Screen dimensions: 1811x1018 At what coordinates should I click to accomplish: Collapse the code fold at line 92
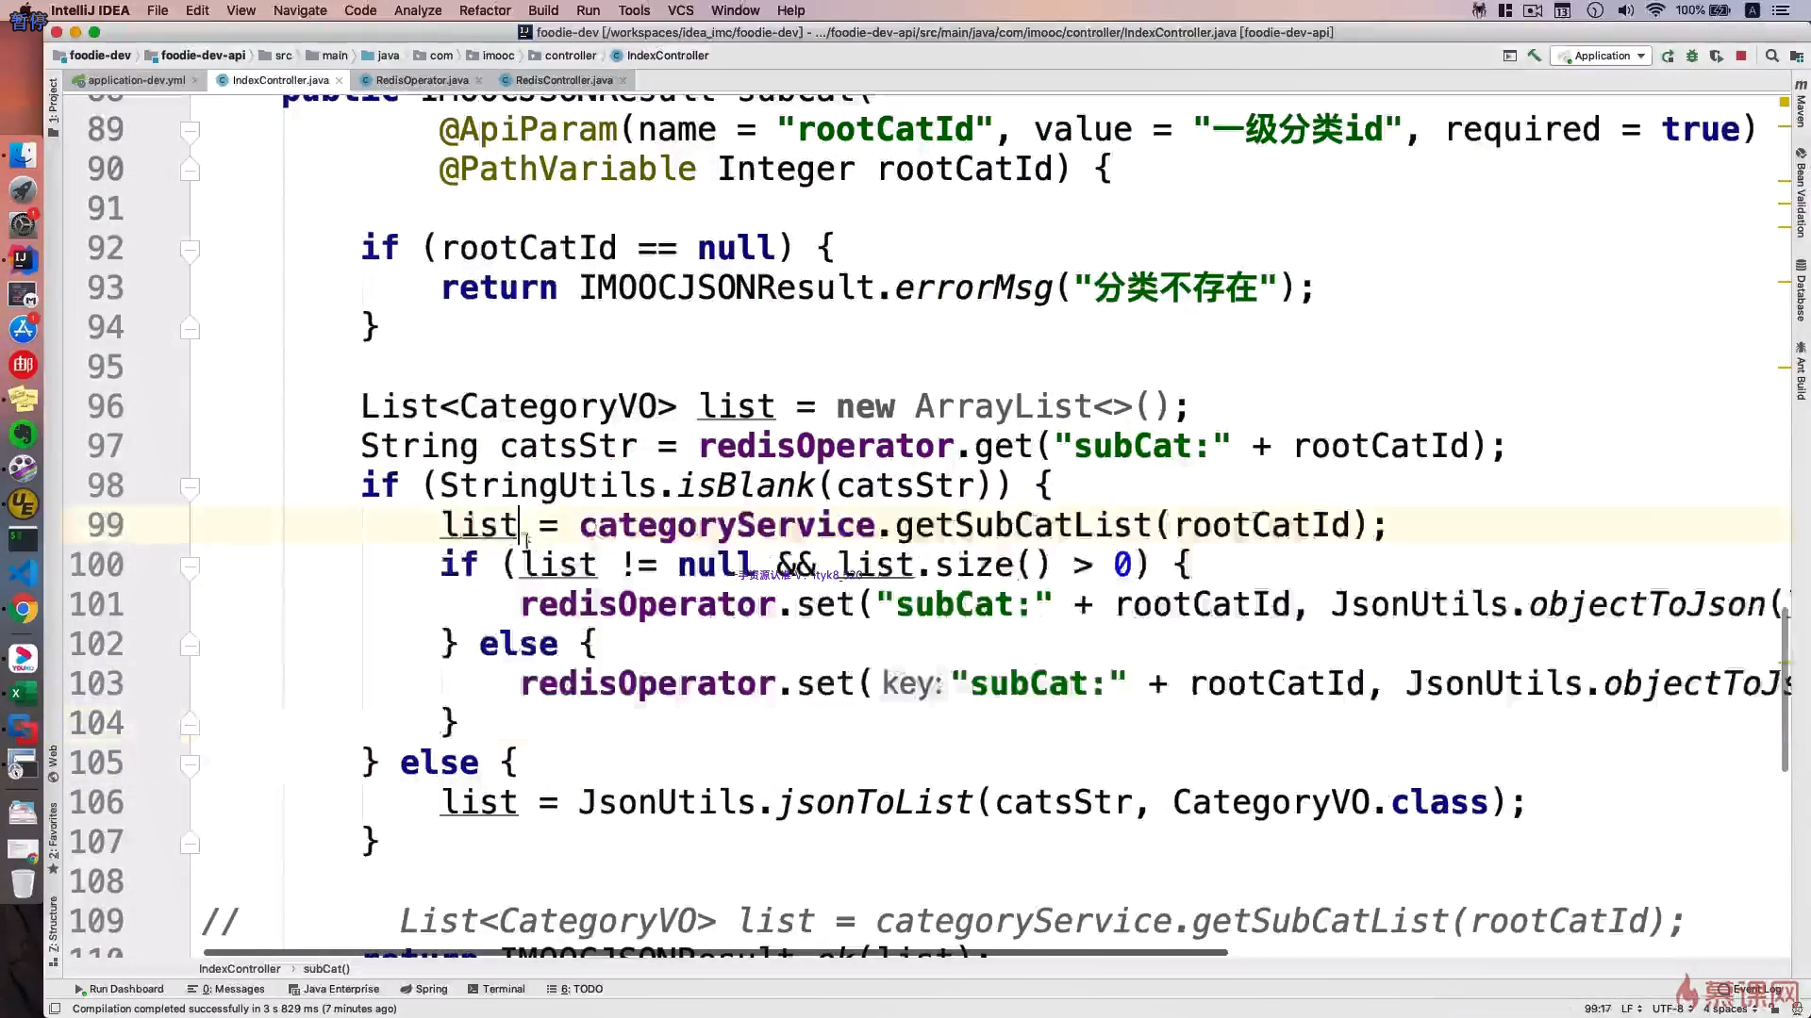pyautogui.click(x=190, y=249)
